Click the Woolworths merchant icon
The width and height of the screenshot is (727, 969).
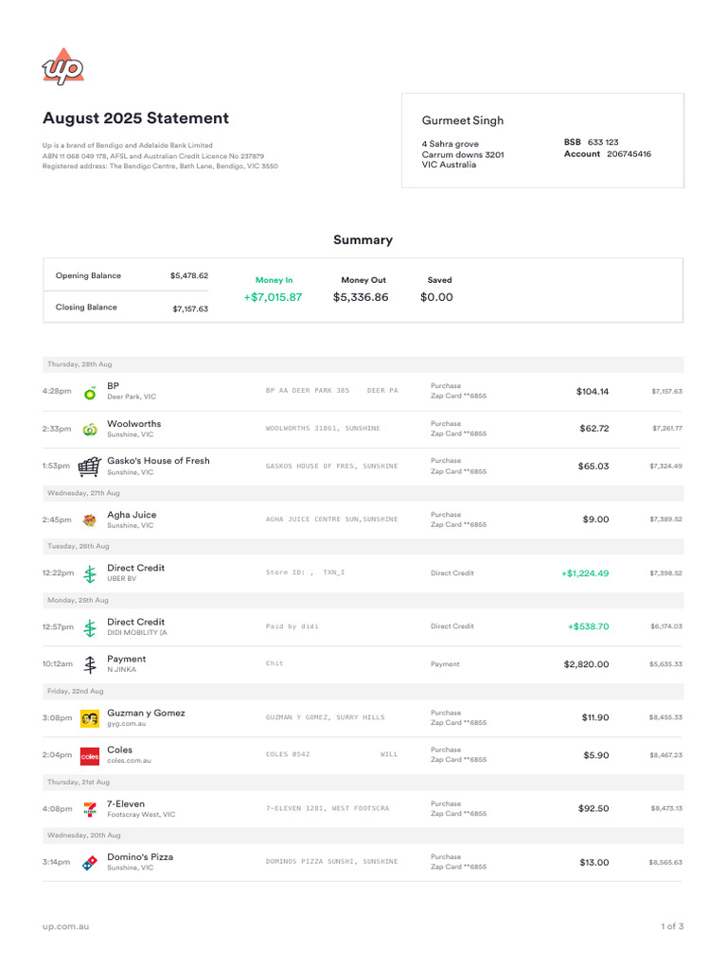[90, 429]
